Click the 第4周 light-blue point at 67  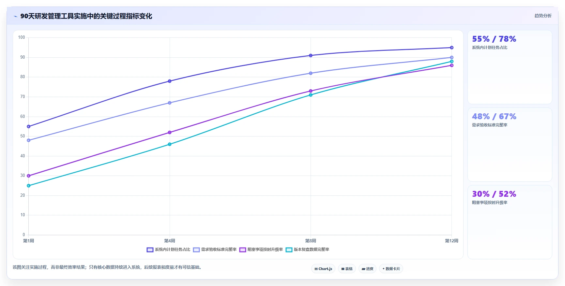(170, 103)
